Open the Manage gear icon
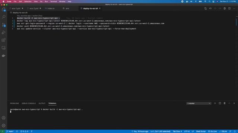The height and width of the screenshot is (133, 238). 3,126
